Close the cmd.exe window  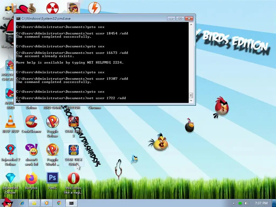click(x=189, y=19)
